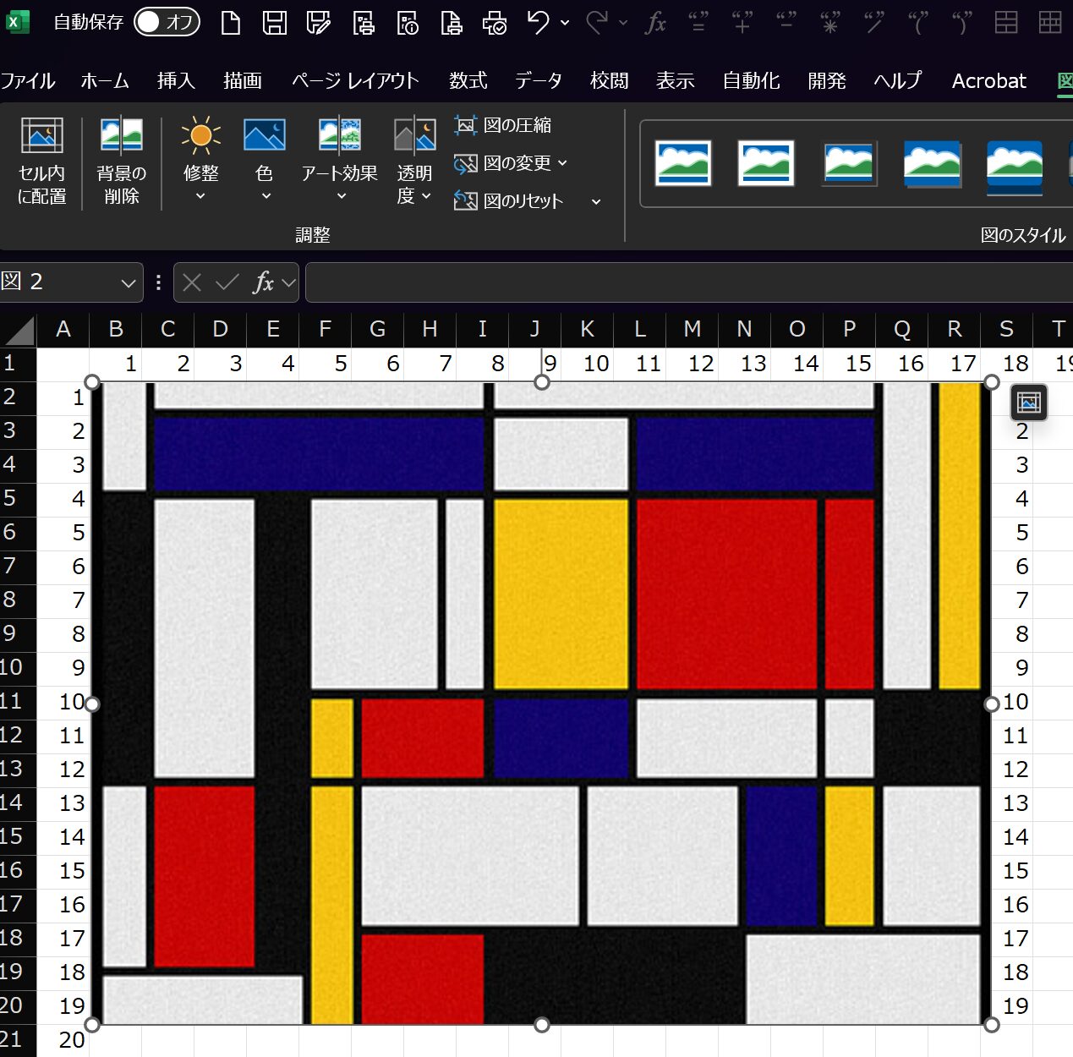Viewport: 1073px width, 1057px height.
Task: Switch to the ヘルプ tab
Action: [898, 81]
